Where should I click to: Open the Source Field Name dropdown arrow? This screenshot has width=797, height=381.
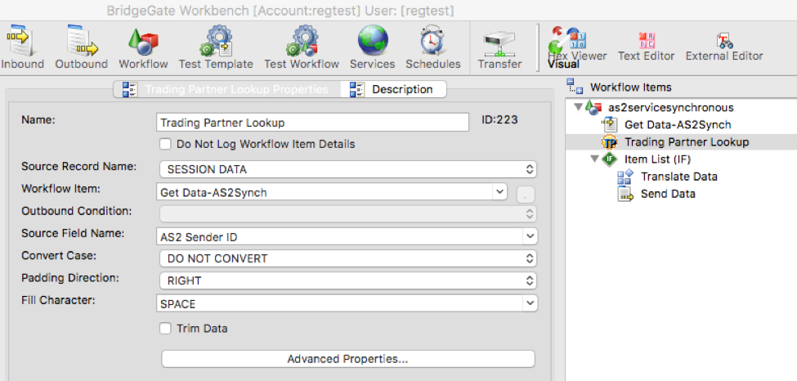531,236
